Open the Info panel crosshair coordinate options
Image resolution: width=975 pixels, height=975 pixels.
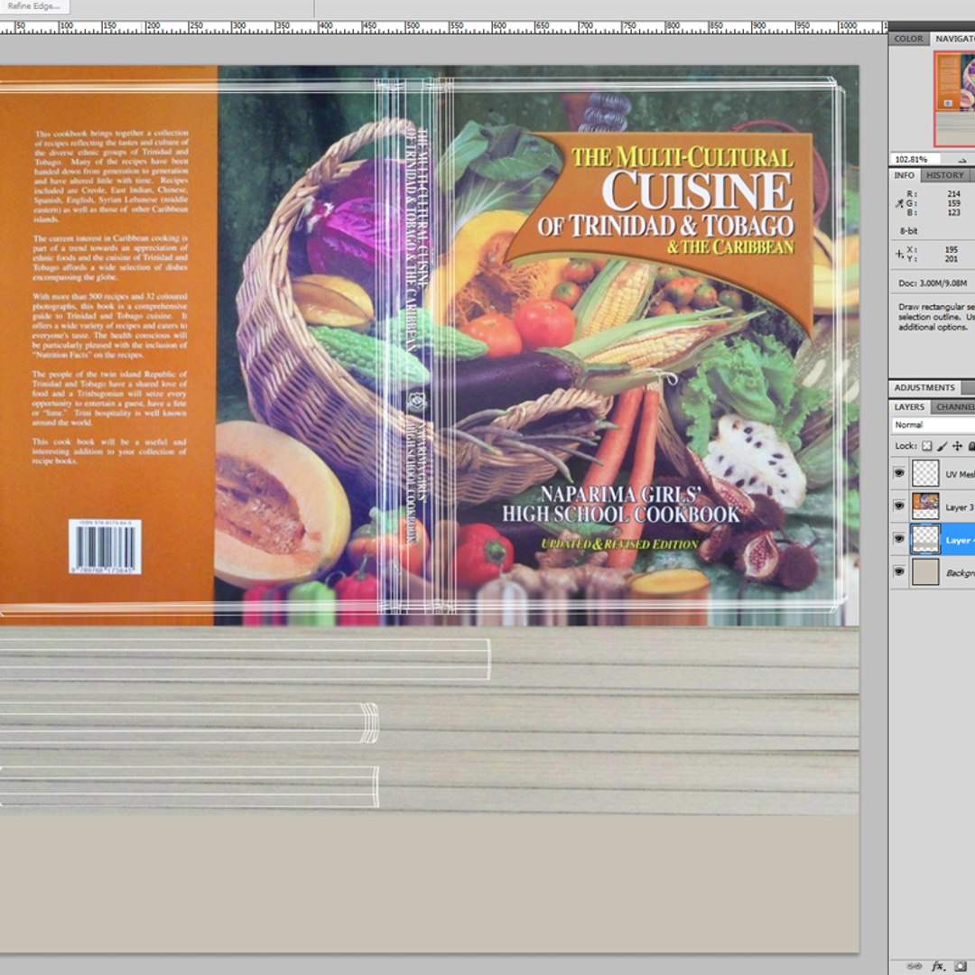tap(899, 254)
